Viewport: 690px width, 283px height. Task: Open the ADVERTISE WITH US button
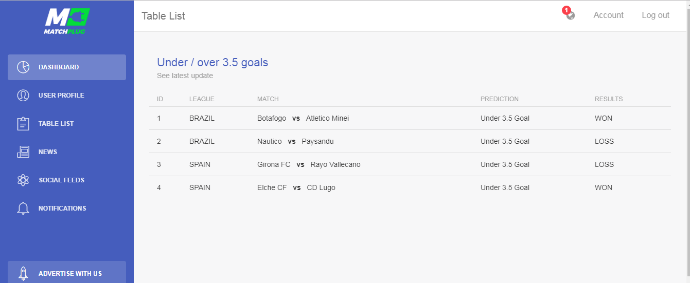(67, 272)
